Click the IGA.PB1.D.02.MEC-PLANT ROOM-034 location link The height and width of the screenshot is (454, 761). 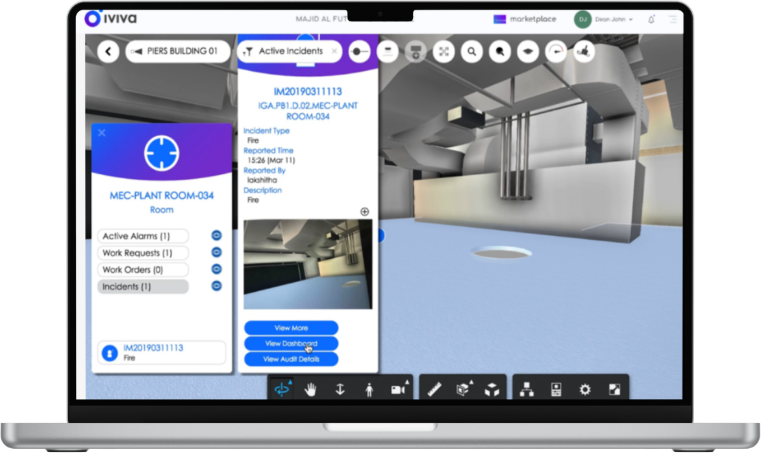point(308,111)
